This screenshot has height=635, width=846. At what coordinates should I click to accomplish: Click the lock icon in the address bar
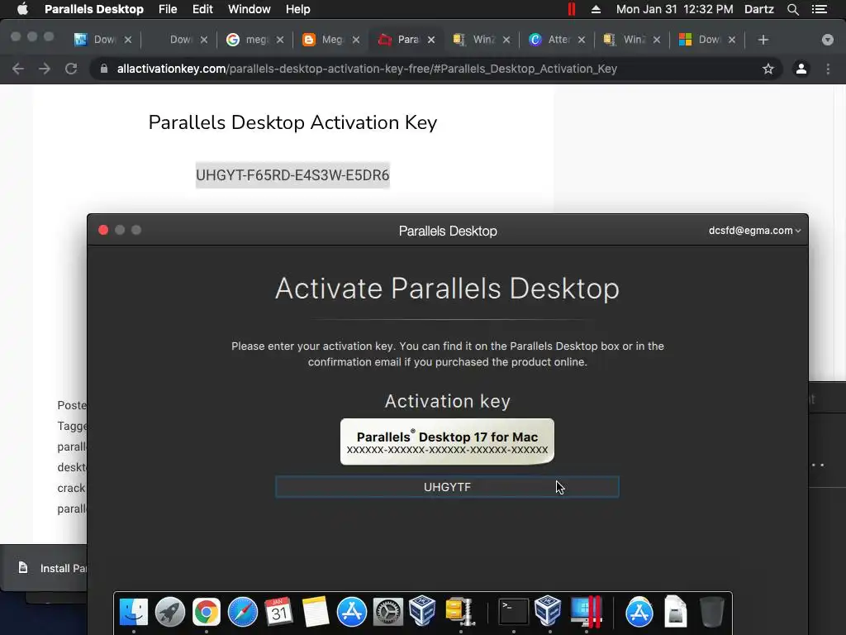pos(104,69)
